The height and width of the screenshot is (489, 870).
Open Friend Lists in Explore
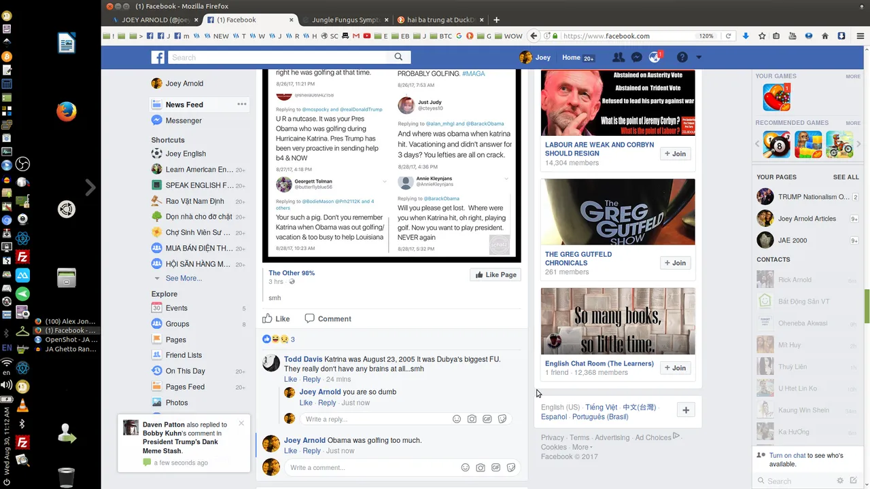(184, 355)
